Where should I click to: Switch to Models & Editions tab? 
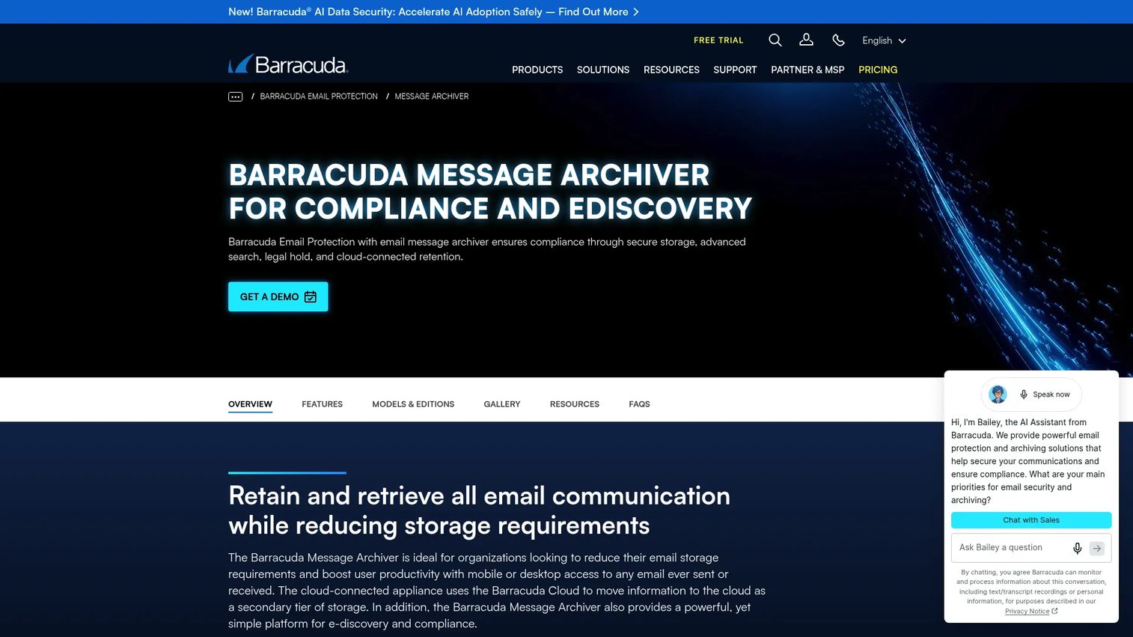413,404
